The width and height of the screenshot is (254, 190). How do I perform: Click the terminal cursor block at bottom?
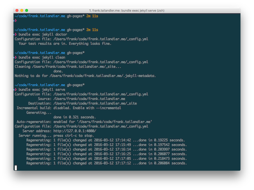pyautogui.click(x=16, y=168)
